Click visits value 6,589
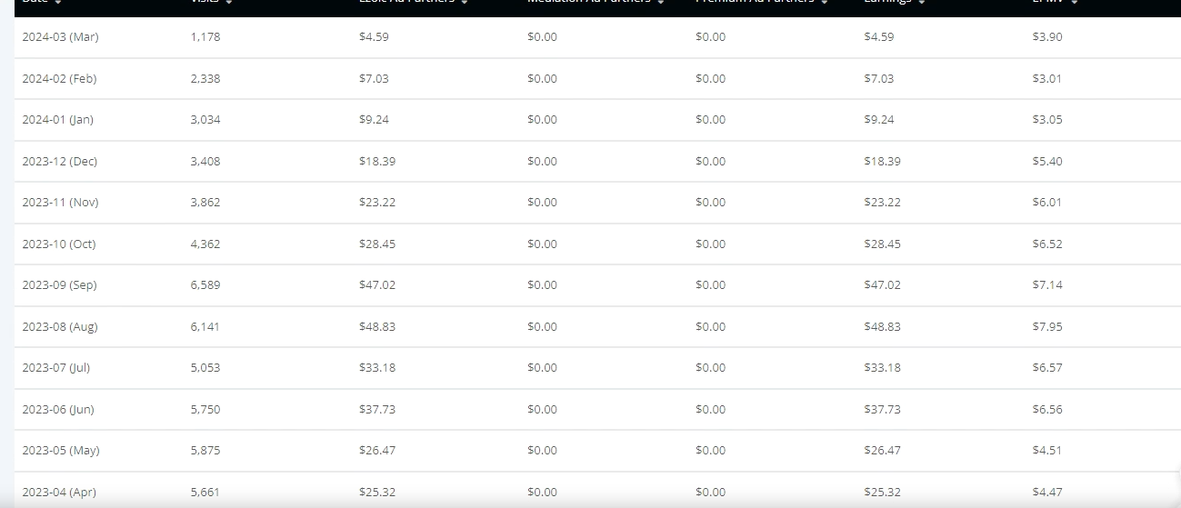The image size is (1181, 508). click(x=205, y=284)
